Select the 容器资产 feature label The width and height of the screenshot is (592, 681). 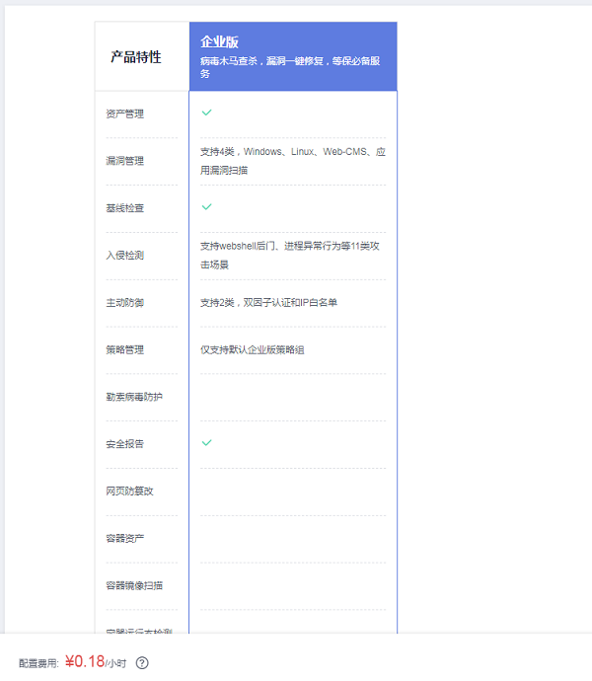click(x=125, y=538)
